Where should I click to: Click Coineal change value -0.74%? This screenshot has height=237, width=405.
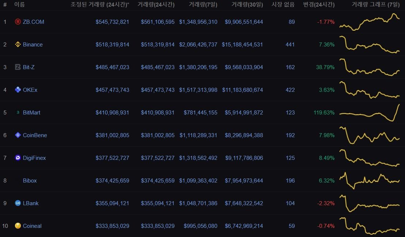[326, 226]
